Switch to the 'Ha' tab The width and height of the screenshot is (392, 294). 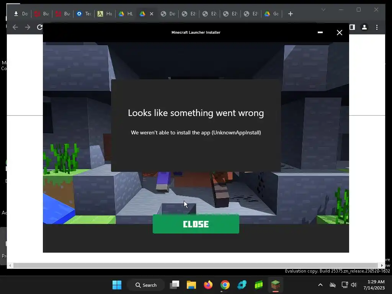click(x=105, y=14)
